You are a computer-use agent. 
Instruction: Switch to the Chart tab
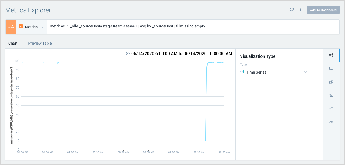point(13,43)
